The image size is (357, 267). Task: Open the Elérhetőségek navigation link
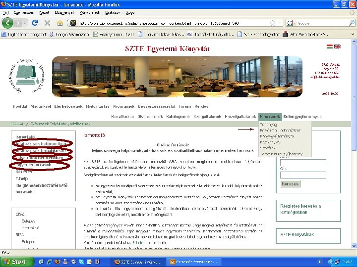pyautogui.click(x=68, y=106)
